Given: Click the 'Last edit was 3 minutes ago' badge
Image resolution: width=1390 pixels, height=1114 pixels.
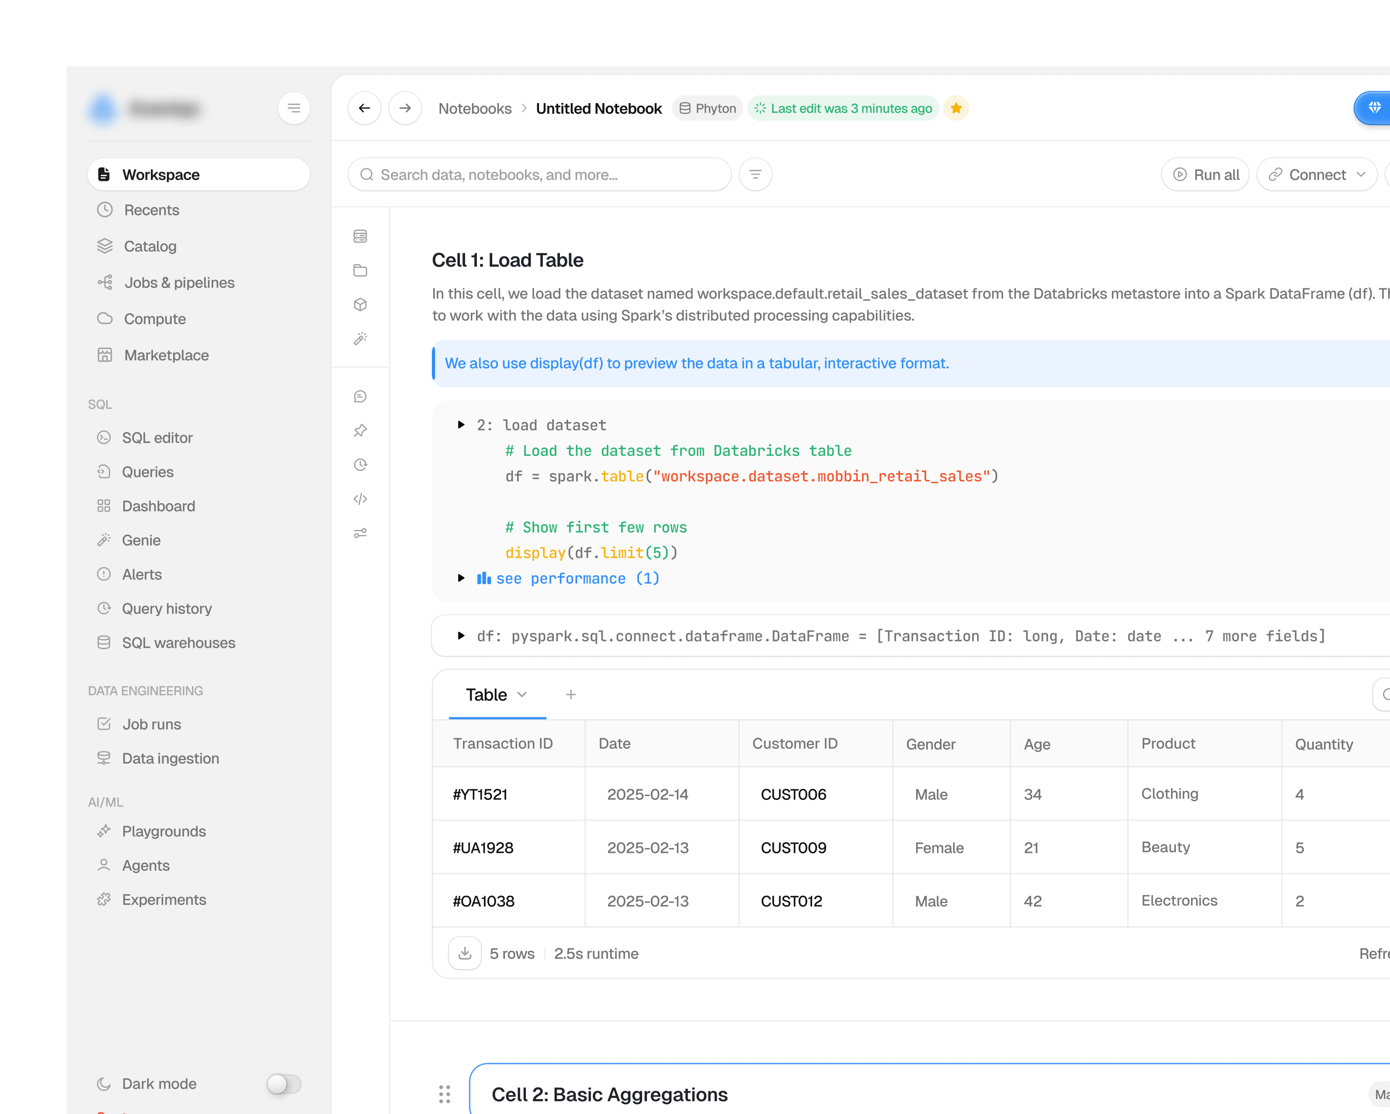Looking at the screenshot, I should pos(843,108).
